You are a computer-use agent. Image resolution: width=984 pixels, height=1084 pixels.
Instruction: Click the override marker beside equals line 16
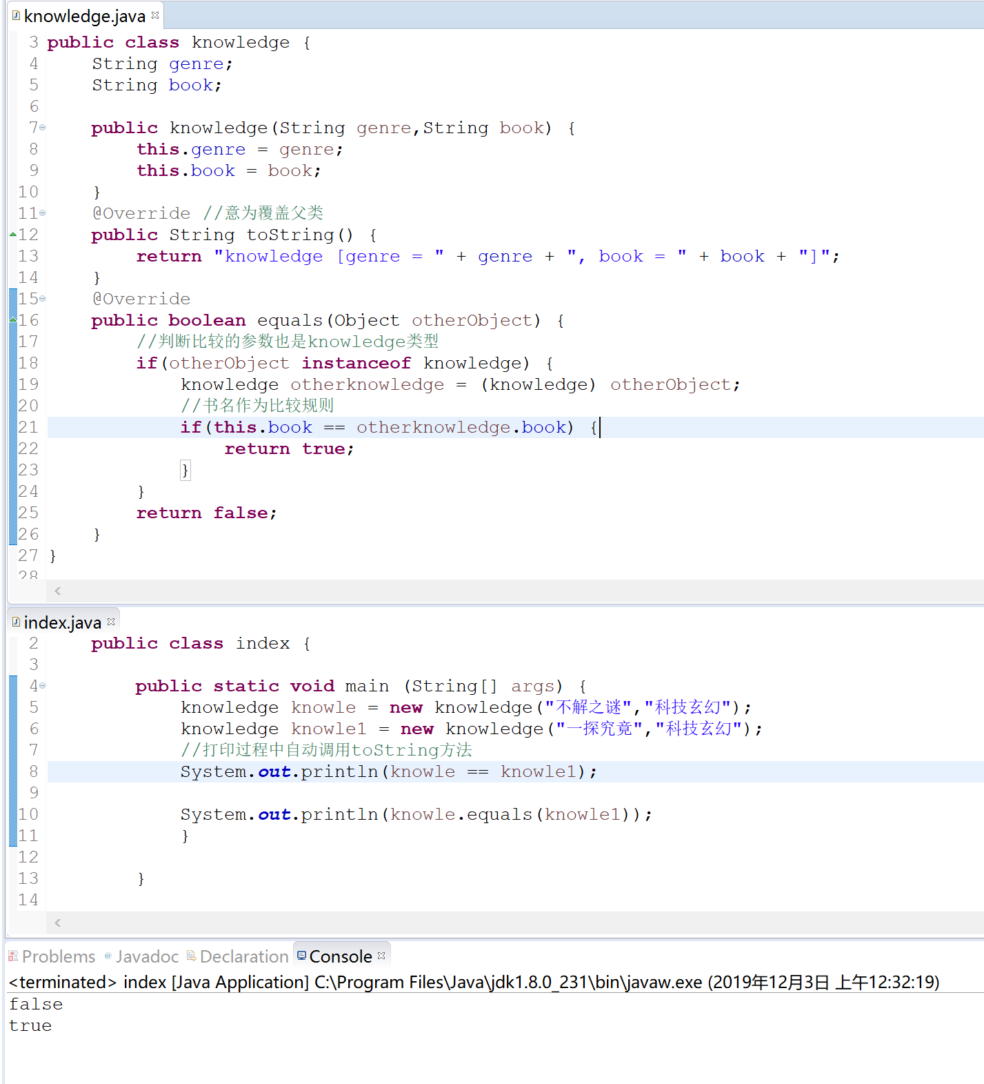(x=13, y=320)
